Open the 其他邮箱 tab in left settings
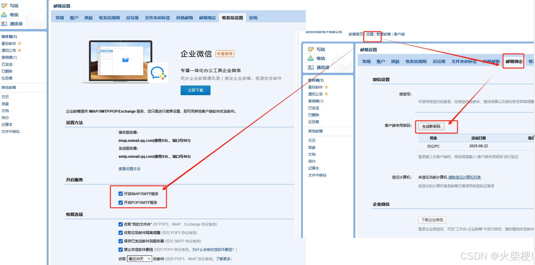The image size is (535, 265). (x=185, y=18)
